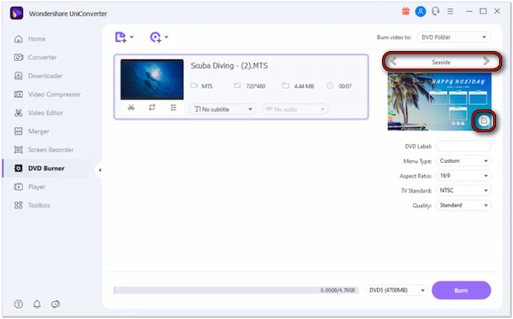
Task: Open the Video Compressor section
Action: coord(47,95)
